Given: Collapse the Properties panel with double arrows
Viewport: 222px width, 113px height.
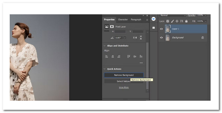Looking at the screenshot, I should 143,15.
